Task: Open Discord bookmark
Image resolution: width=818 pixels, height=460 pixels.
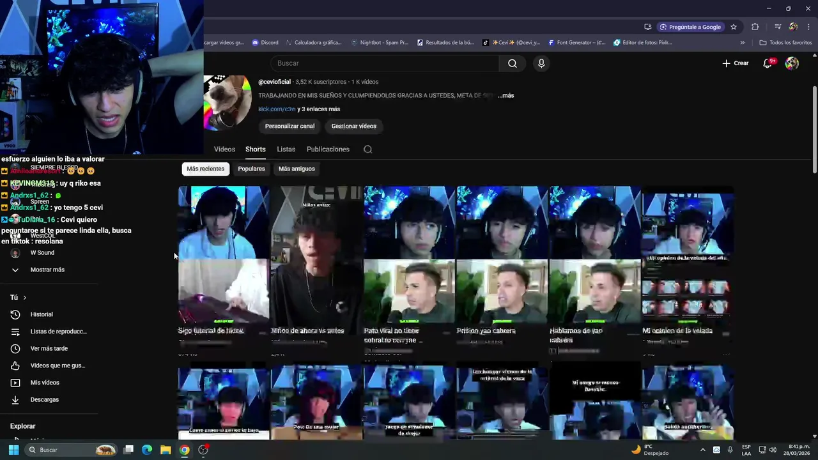Action: pyautogui.click(x=265, y=43)
